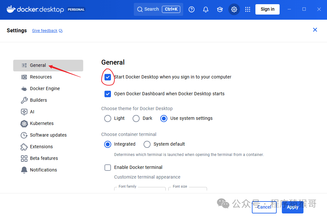The image size is (327, 217).
Task: Enable Docker terminal checkbox
Action: coord(108,168)
